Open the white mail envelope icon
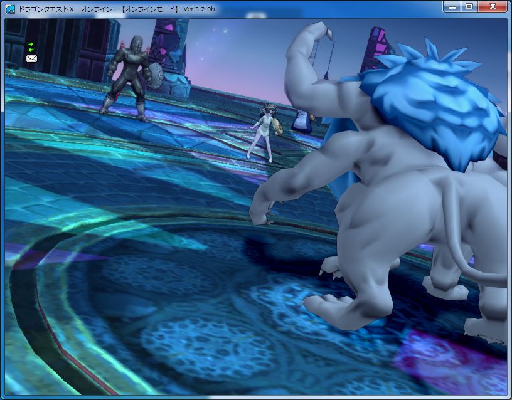 click(x=31, y=59)
